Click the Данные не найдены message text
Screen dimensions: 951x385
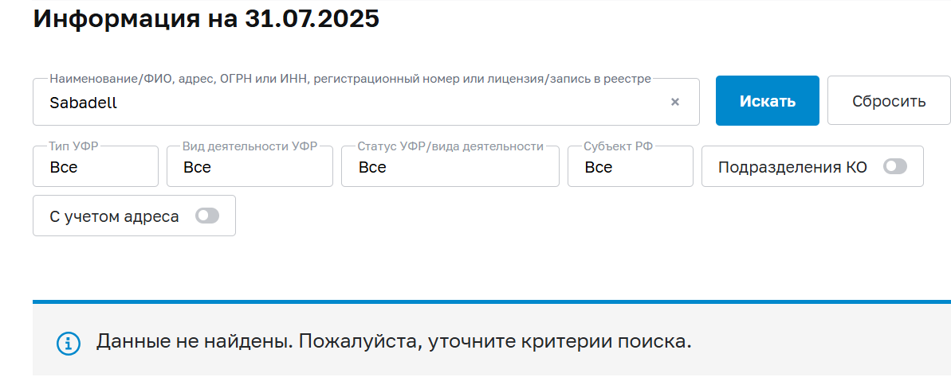pos(394,342)
